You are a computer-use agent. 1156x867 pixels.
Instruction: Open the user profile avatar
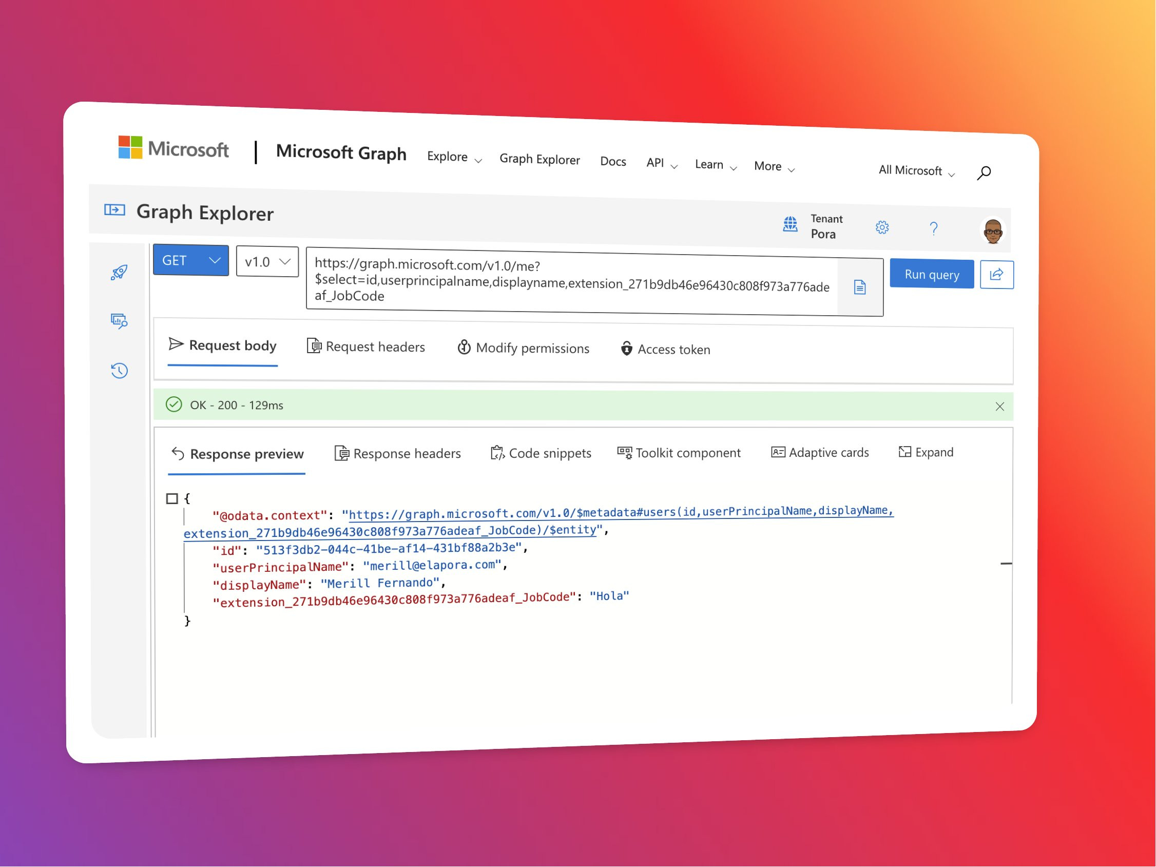tap(992, 230)
